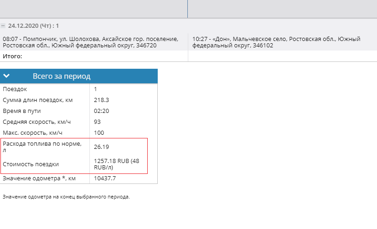The image size is (377, 229).
Task: Click the 08:07 Помпончик trip start address
Action: tap(90, 42)
